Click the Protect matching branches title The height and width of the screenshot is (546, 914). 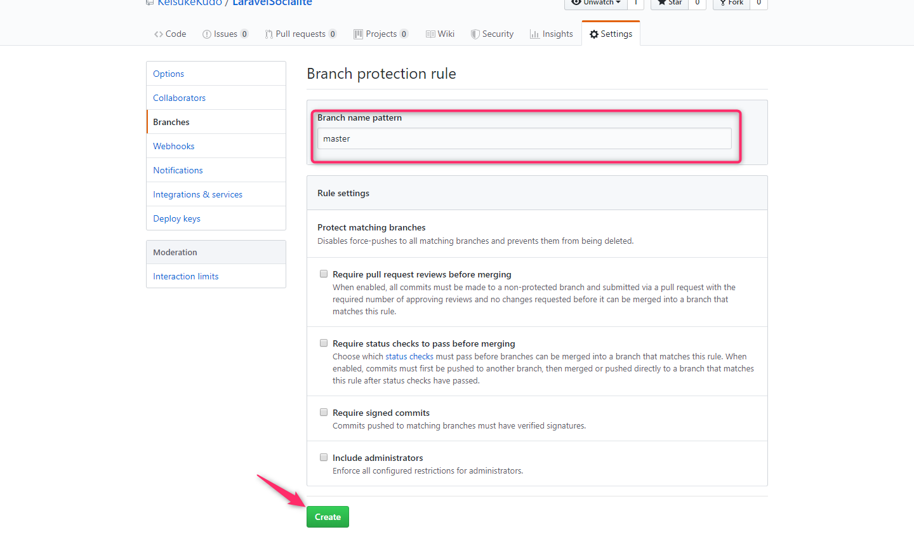[x=371, y=227]
